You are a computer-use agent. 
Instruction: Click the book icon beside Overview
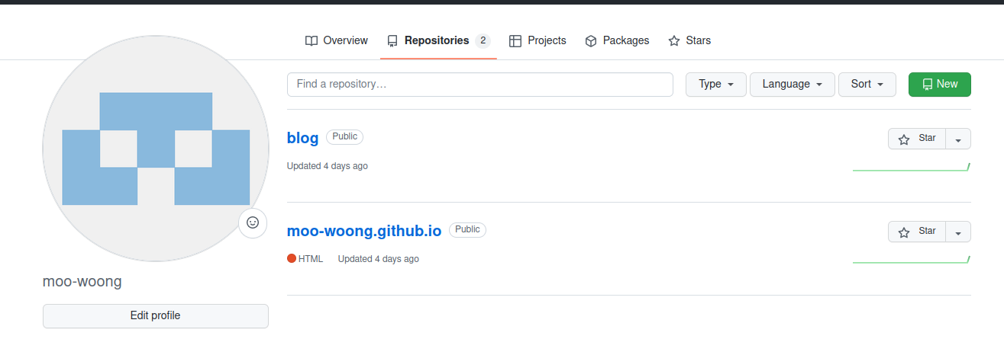pyautogui.click(x=311, y=40)
